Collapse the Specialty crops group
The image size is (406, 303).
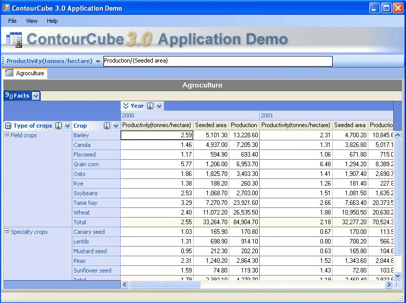pyautogui.click(x=7, y=231)
